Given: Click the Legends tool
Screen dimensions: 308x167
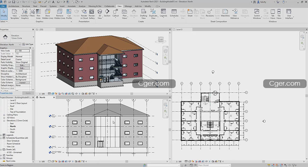Looking at the screenshot, I should click(163, 13).
